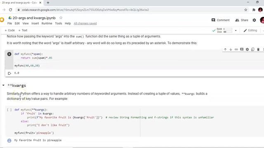The image size is (264, 148).
Task: Delete the cell with the trash icon
Action: coord(258,49)
